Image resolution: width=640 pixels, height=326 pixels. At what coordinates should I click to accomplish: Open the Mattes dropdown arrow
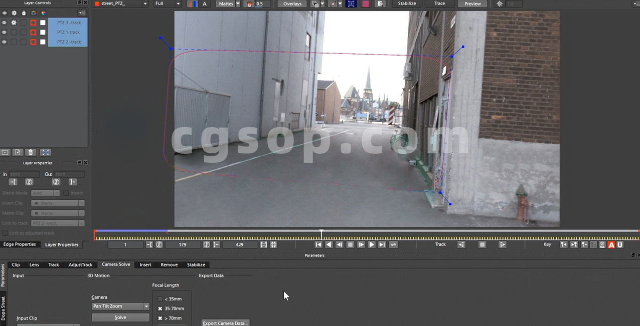[x=237, y=4]
